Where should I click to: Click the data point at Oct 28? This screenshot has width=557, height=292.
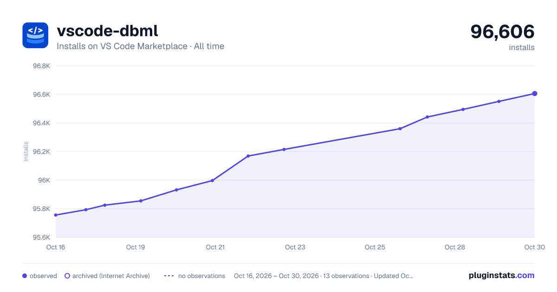(463, 109)
